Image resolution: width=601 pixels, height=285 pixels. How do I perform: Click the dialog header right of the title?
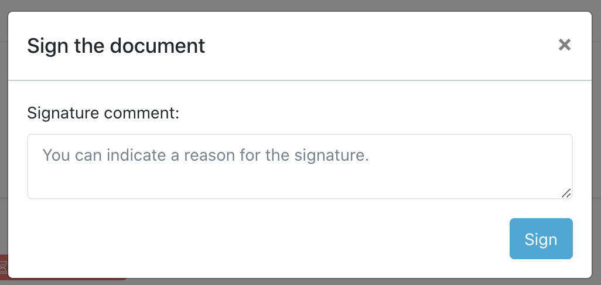pyautogui.click(x=381, y=45)
